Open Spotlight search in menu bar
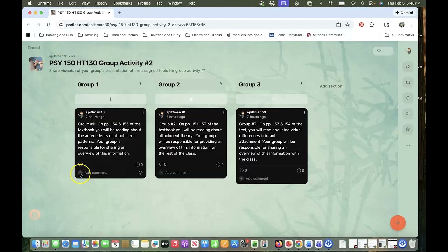Image resolution: width=448 pixels, height=252 pixels. tap(363, 3)
